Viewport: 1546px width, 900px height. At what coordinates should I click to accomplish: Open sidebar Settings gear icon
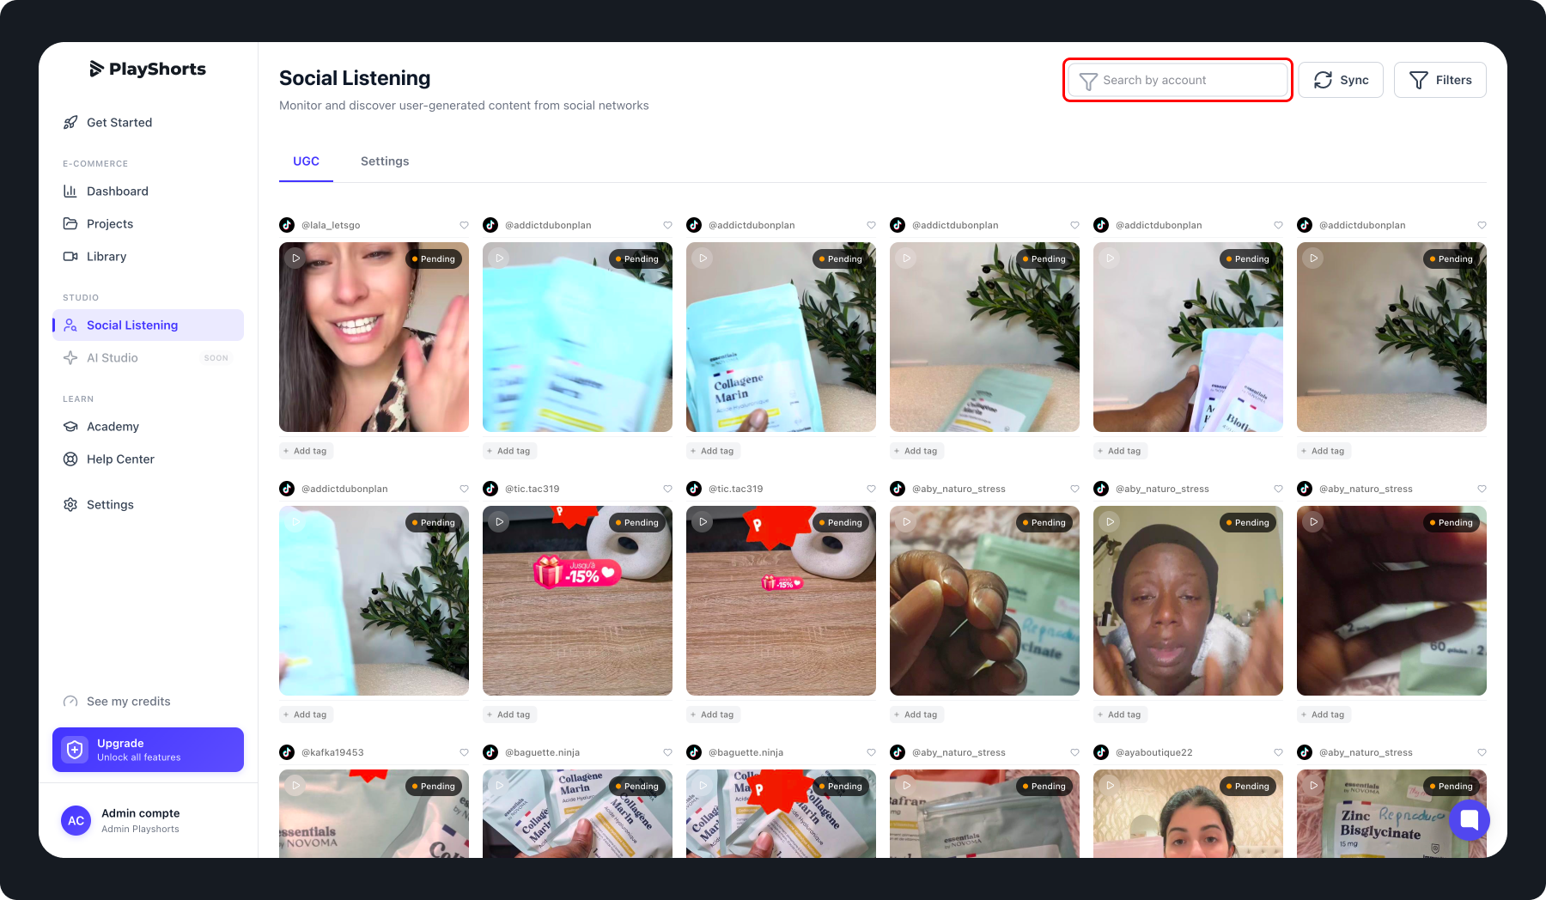click(70, 505)
